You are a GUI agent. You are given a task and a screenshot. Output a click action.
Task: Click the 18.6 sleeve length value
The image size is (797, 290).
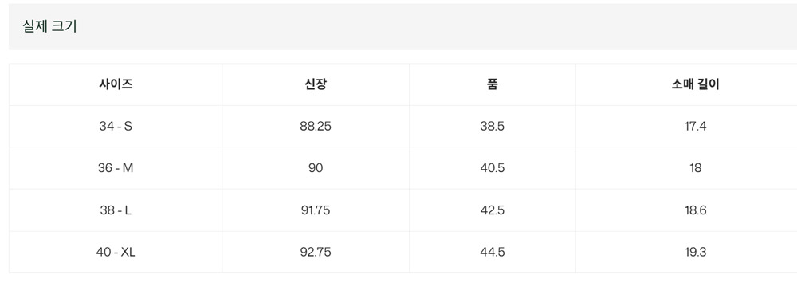tap(695, 210)
